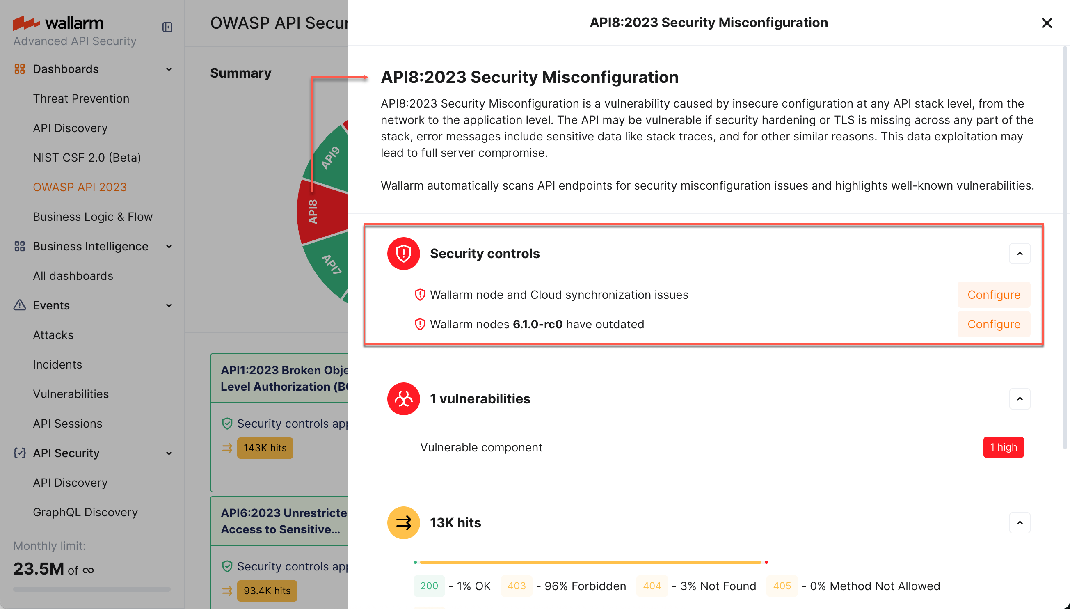Click the green Security controls applied shield icon
1070x609 pixels.
227,423
